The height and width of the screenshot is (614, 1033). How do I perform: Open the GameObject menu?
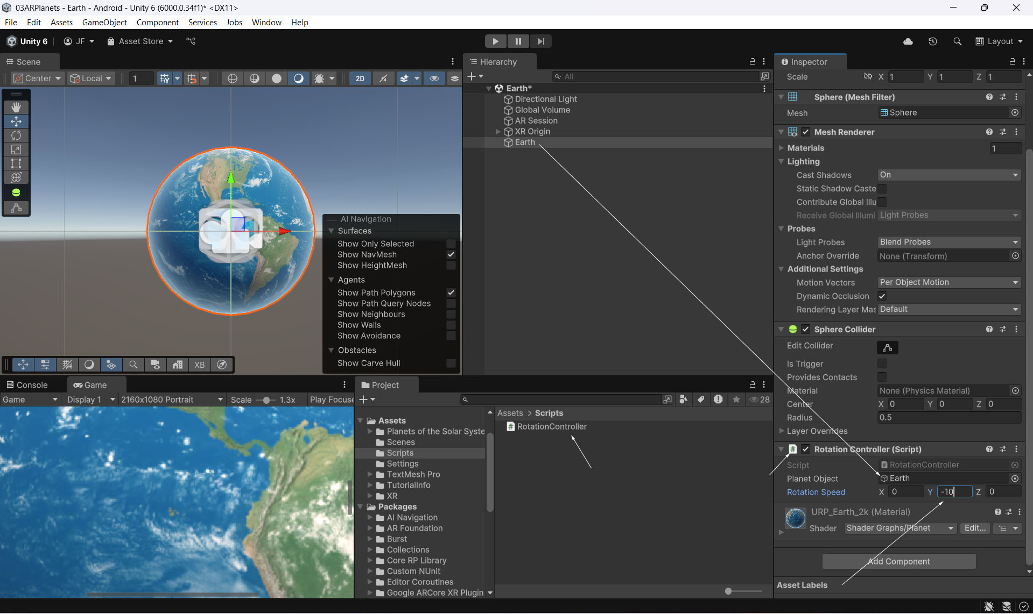point(104,23)
